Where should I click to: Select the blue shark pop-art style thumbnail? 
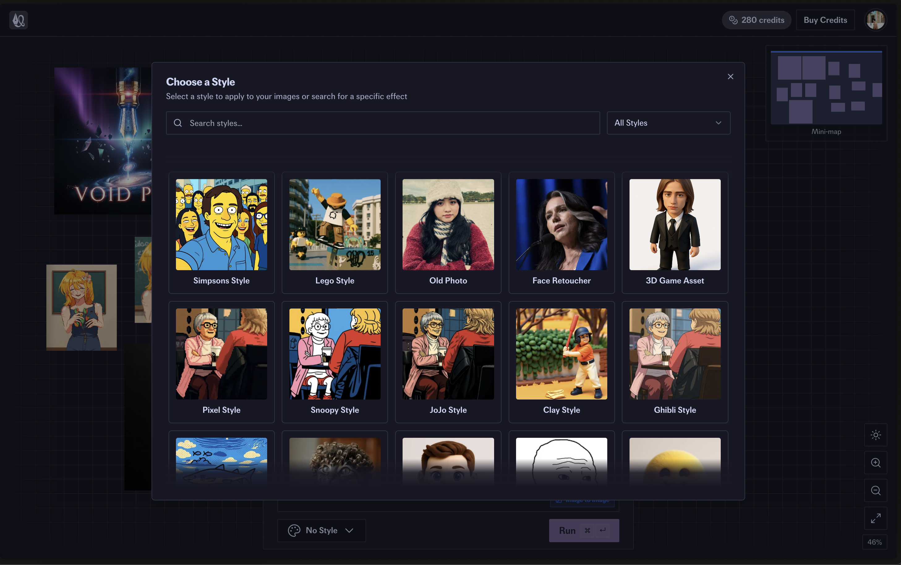click(221, 462)
